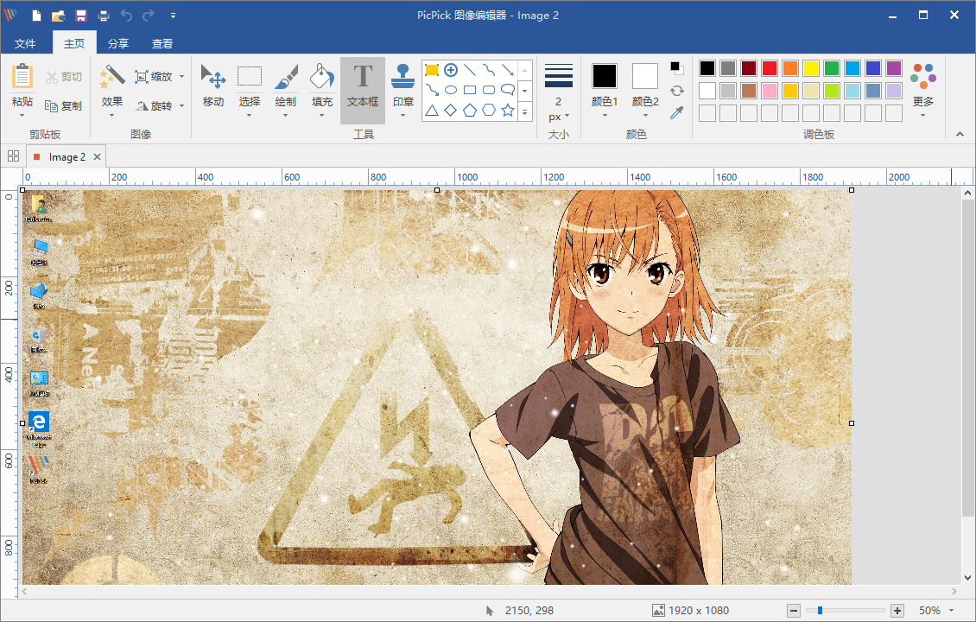Switch to the 分享 share tab
Screen dimensions: 976x622
click(118, 43)
